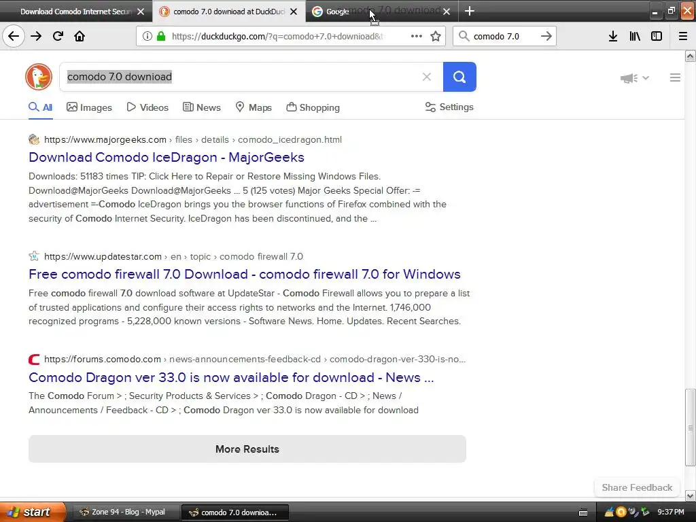Image resolution: width=696 pixels, height=522 pixels.
Task: Switch to Maps results
Action: (254, 107)
